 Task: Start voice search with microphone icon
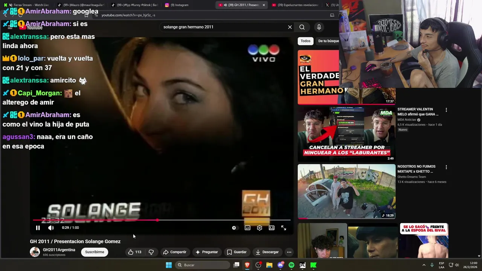click(x=319, y=27)
